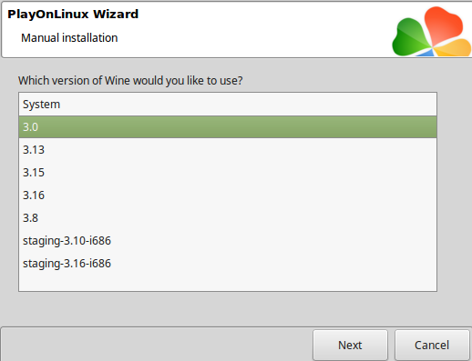
Task: Click the Manual installation subtitle
Action: (x=69, y=38)
